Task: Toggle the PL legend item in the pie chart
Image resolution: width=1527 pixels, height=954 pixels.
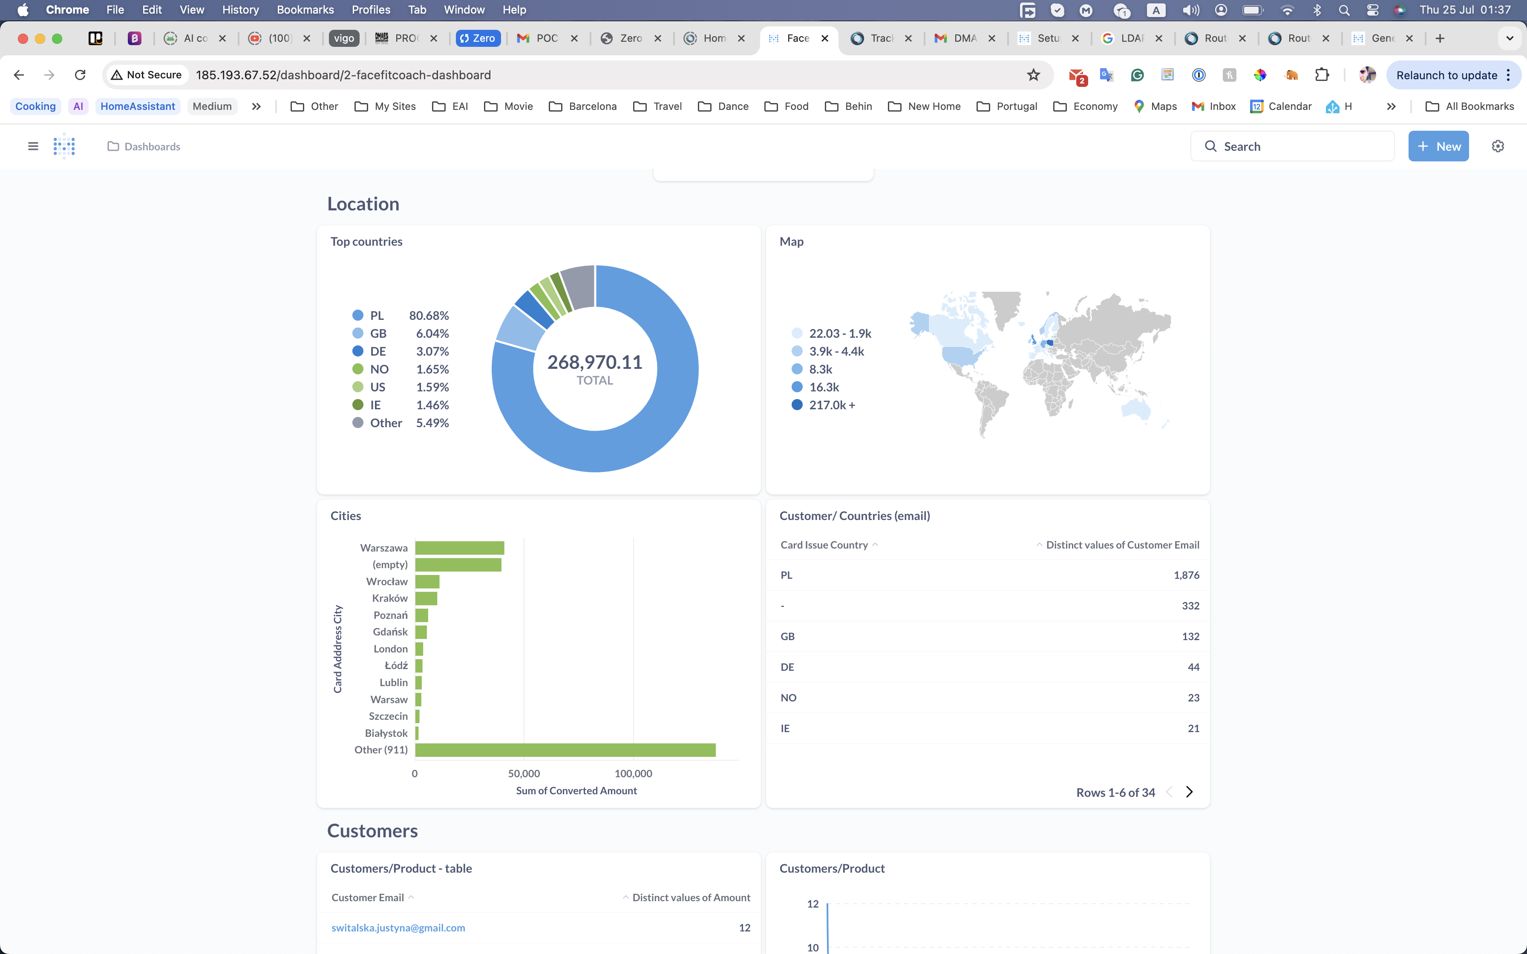Action: (376, 316)
